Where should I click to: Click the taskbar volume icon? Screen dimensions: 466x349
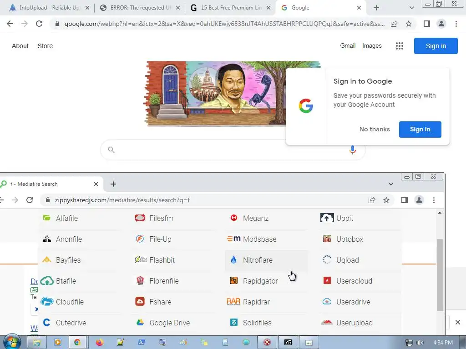pyautogui.click(x=420, y=343)
